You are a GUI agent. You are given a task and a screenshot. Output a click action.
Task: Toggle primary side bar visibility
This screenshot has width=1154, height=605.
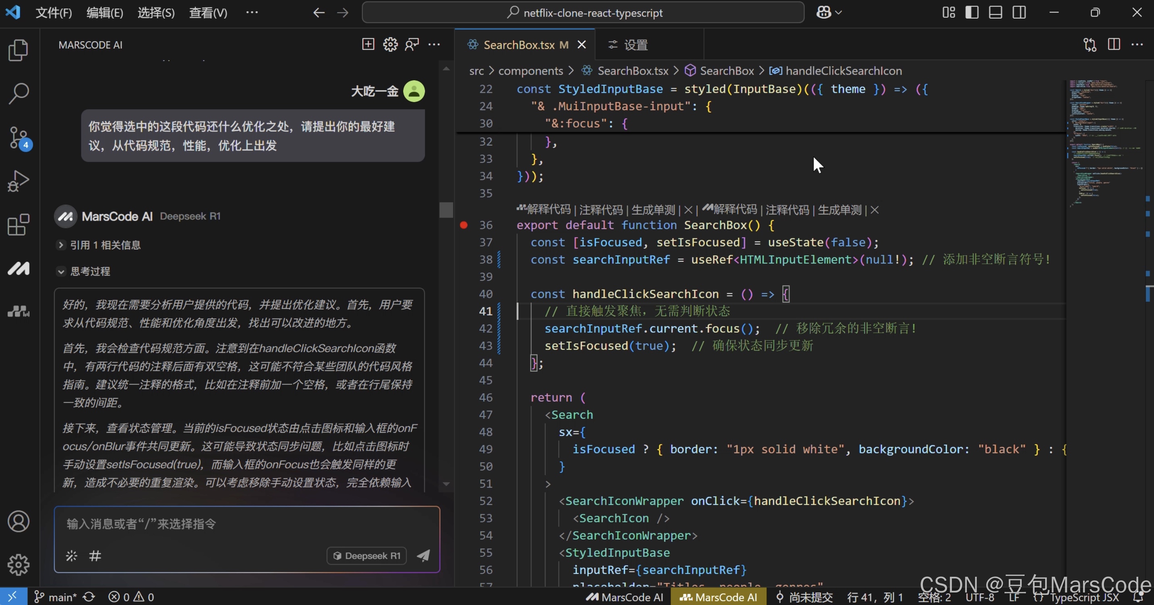(x=972, y=13)
